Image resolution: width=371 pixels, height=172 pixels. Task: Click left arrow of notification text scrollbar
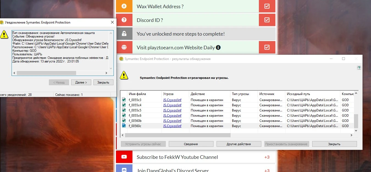click(x=14, y=73)
